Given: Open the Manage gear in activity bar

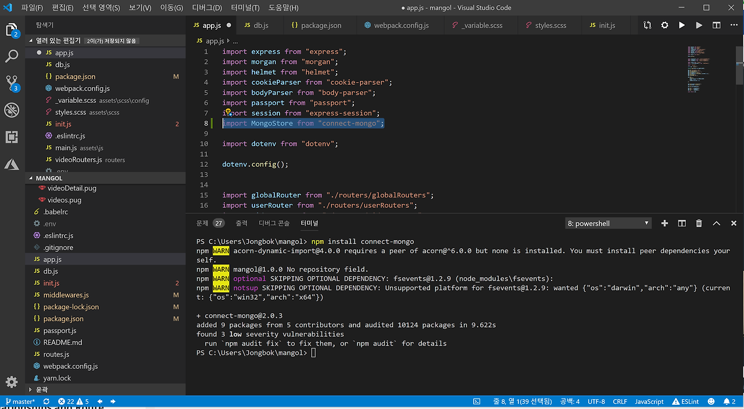Looking at the screenshot, I should (12, 382).
